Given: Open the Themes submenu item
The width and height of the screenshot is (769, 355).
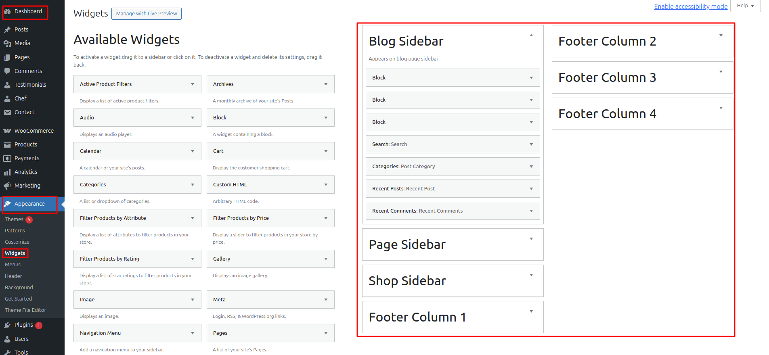Looking at the screenshot, I should pos(14,219).
